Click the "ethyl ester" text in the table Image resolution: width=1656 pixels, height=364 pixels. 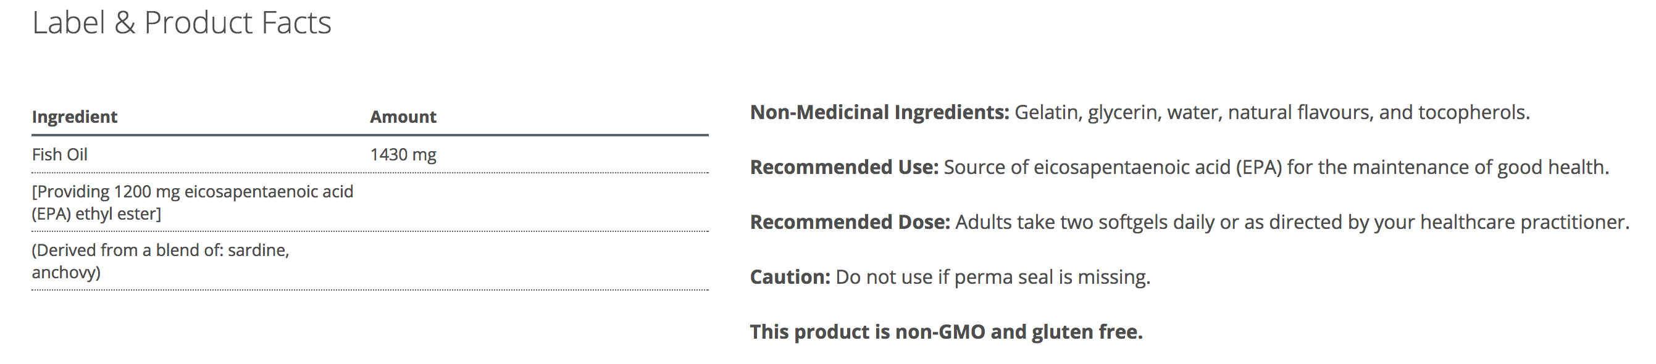point(118,214)
